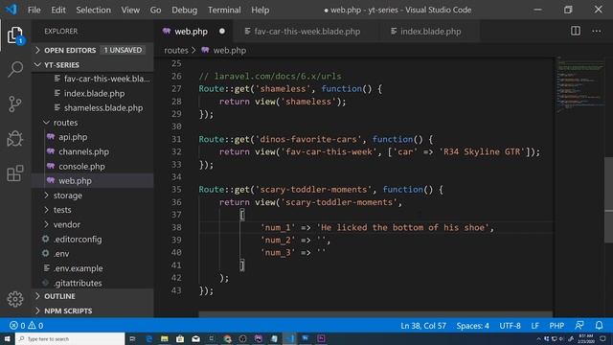Click the horizontal editor scrollbar
This screenshot has width=613, height=345.
point(375,314)
